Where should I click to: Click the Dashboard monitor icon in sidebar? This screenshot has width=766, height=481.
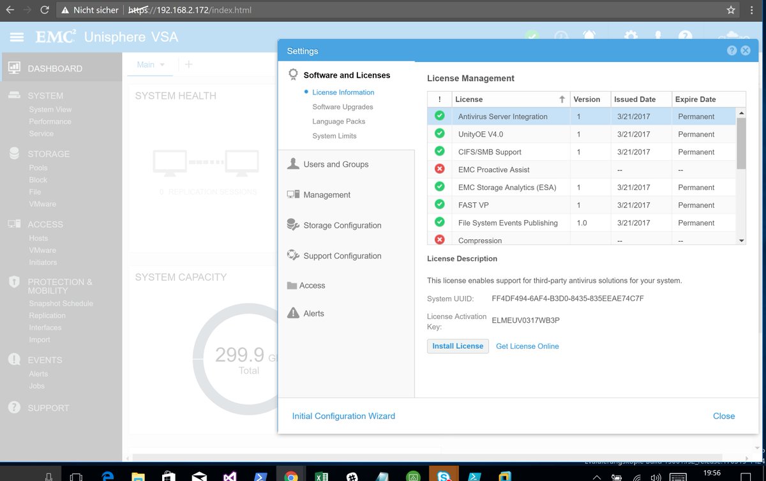click(14, 68)
